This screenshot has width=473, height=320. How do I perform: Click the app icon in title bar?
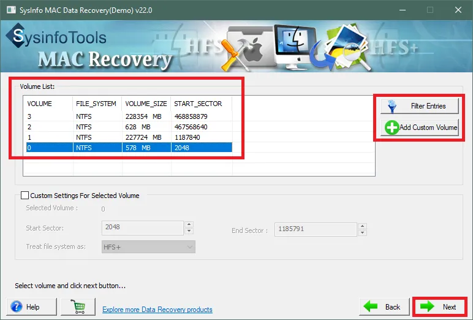click(11, 10)
